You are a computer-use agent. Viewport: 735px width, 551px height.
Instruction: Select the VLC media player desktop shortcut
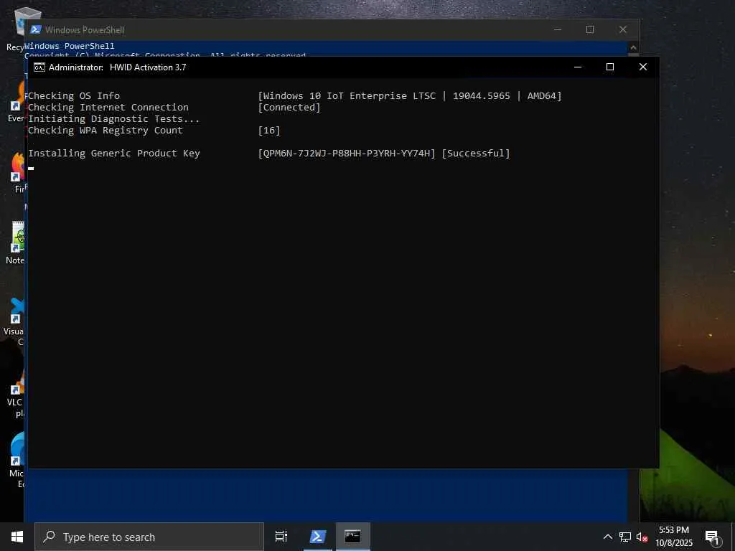16,392
